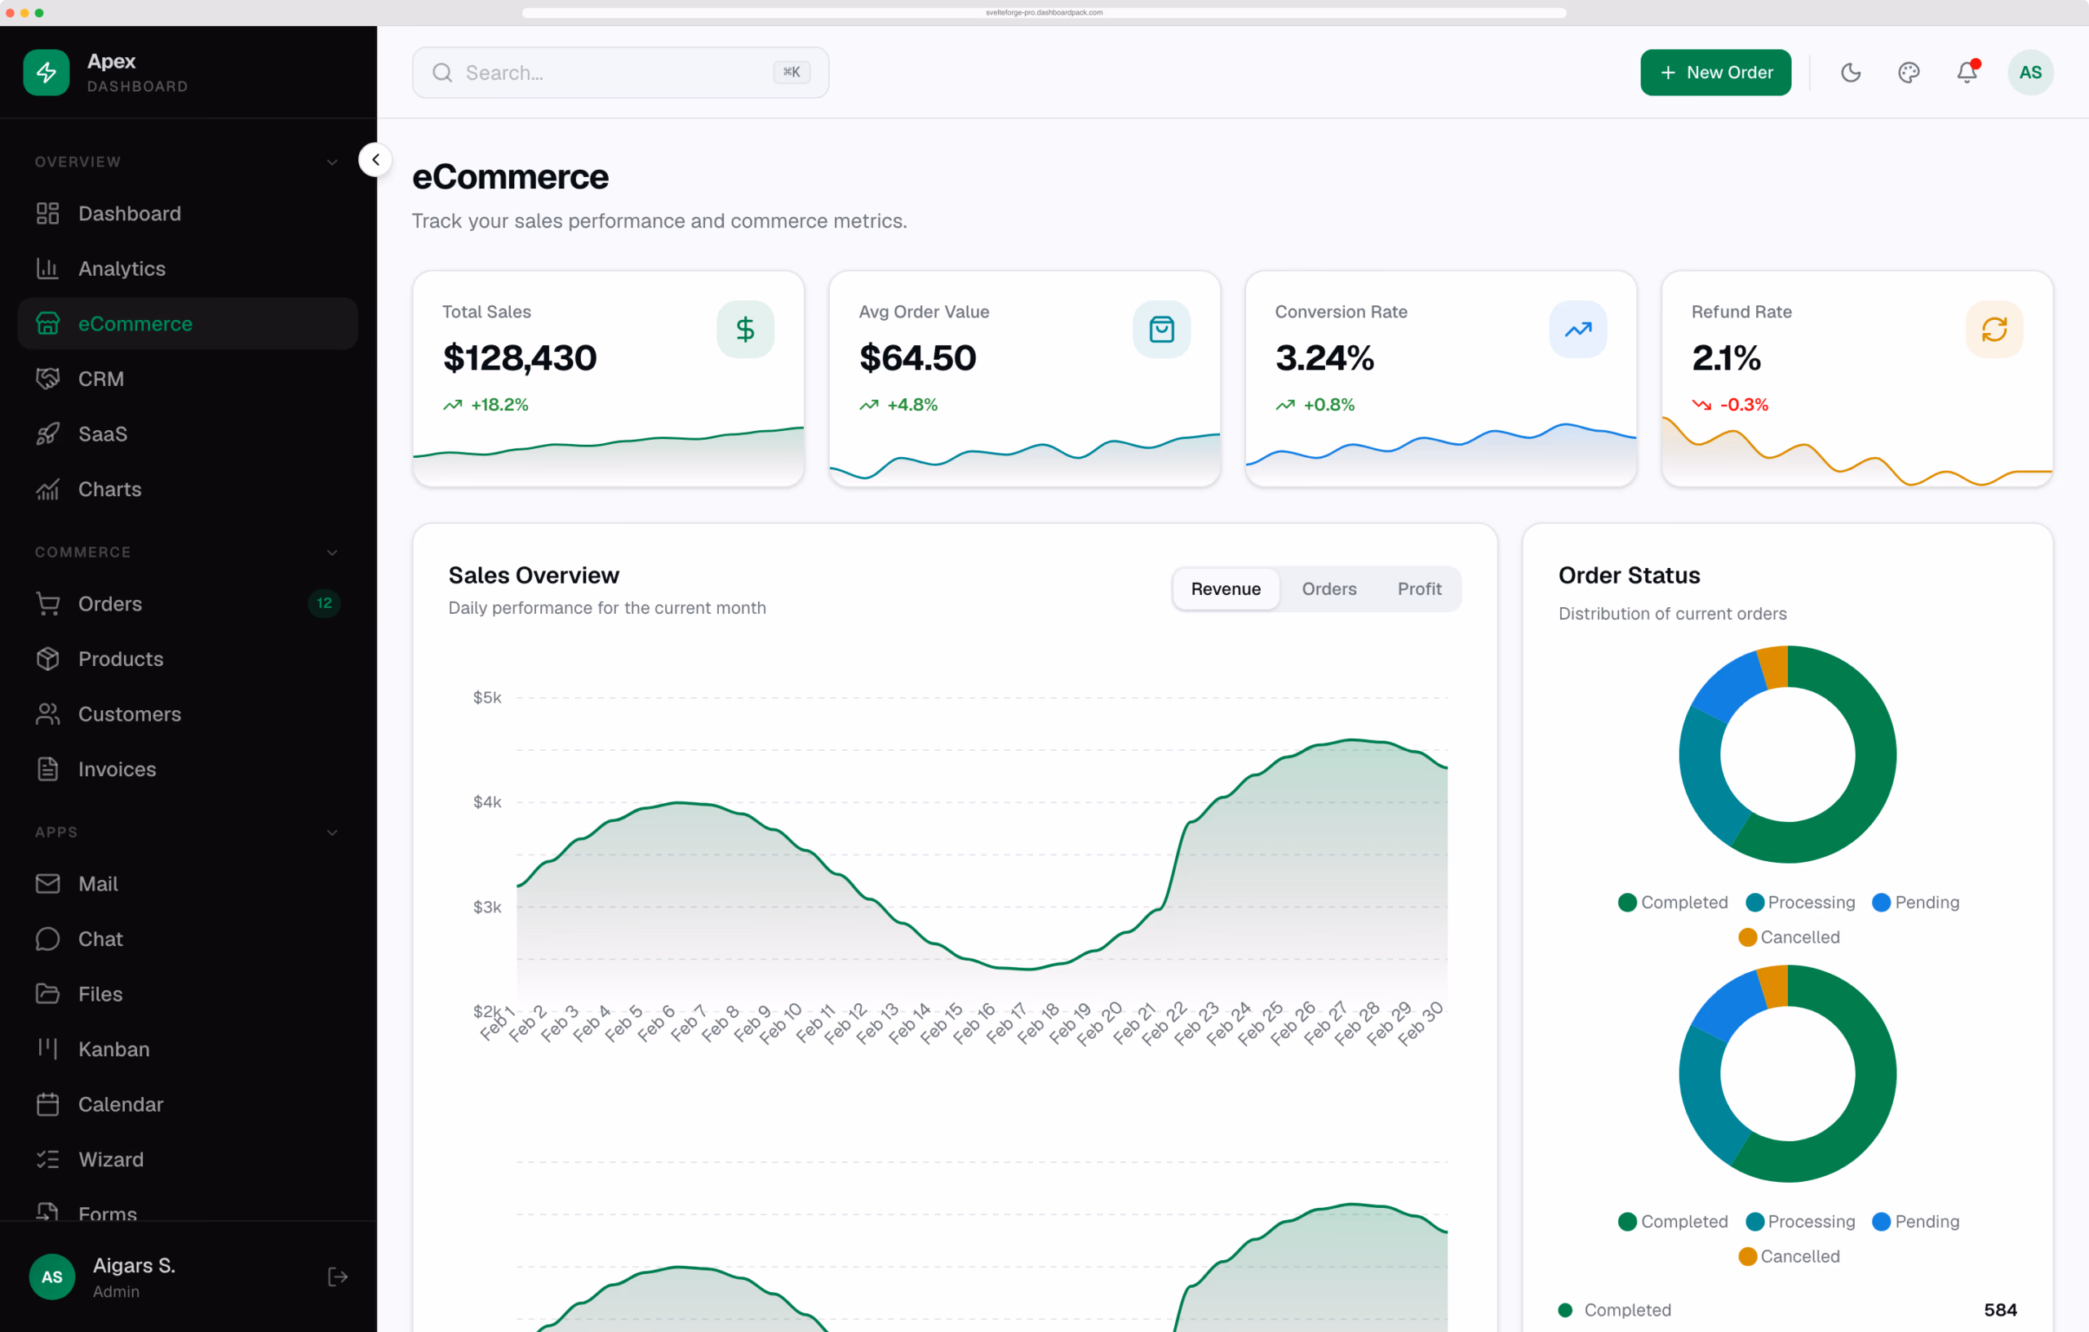Click the shopping bag icon on Avg Order Value

click(1162, 329)
